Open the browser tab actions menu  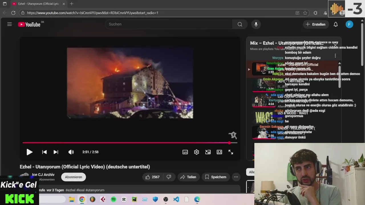click(x=5, y=4)
